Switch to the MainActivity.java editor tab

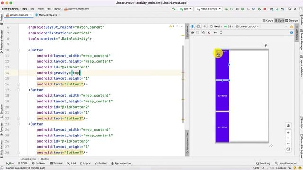(x=48, y=15)
